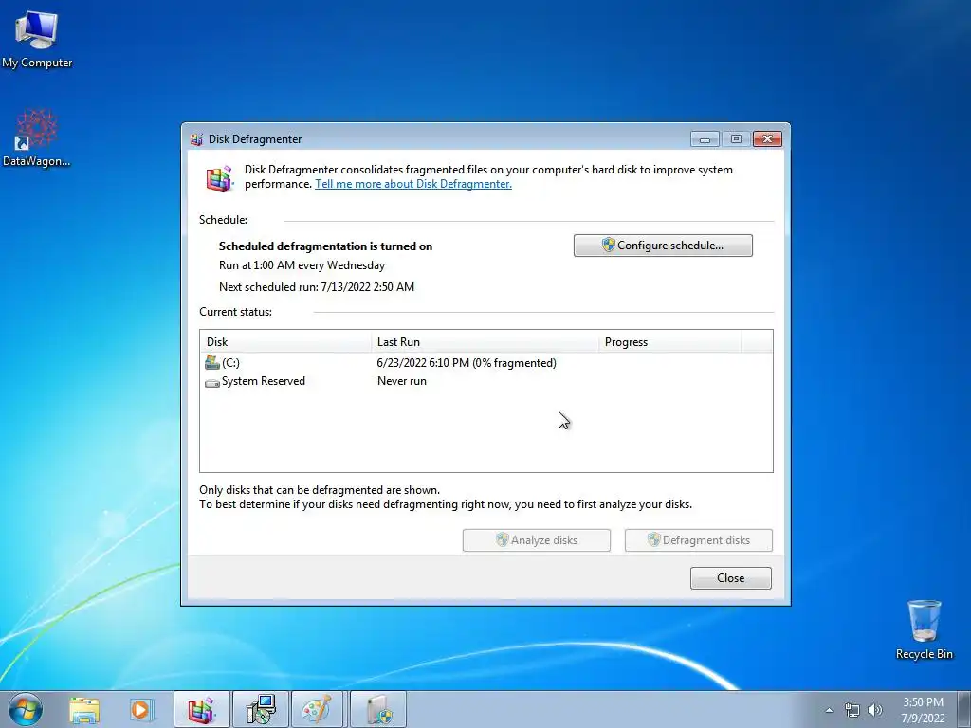Click the Analyze disks button
Viewport: 971px width, 728px height.
537,539
